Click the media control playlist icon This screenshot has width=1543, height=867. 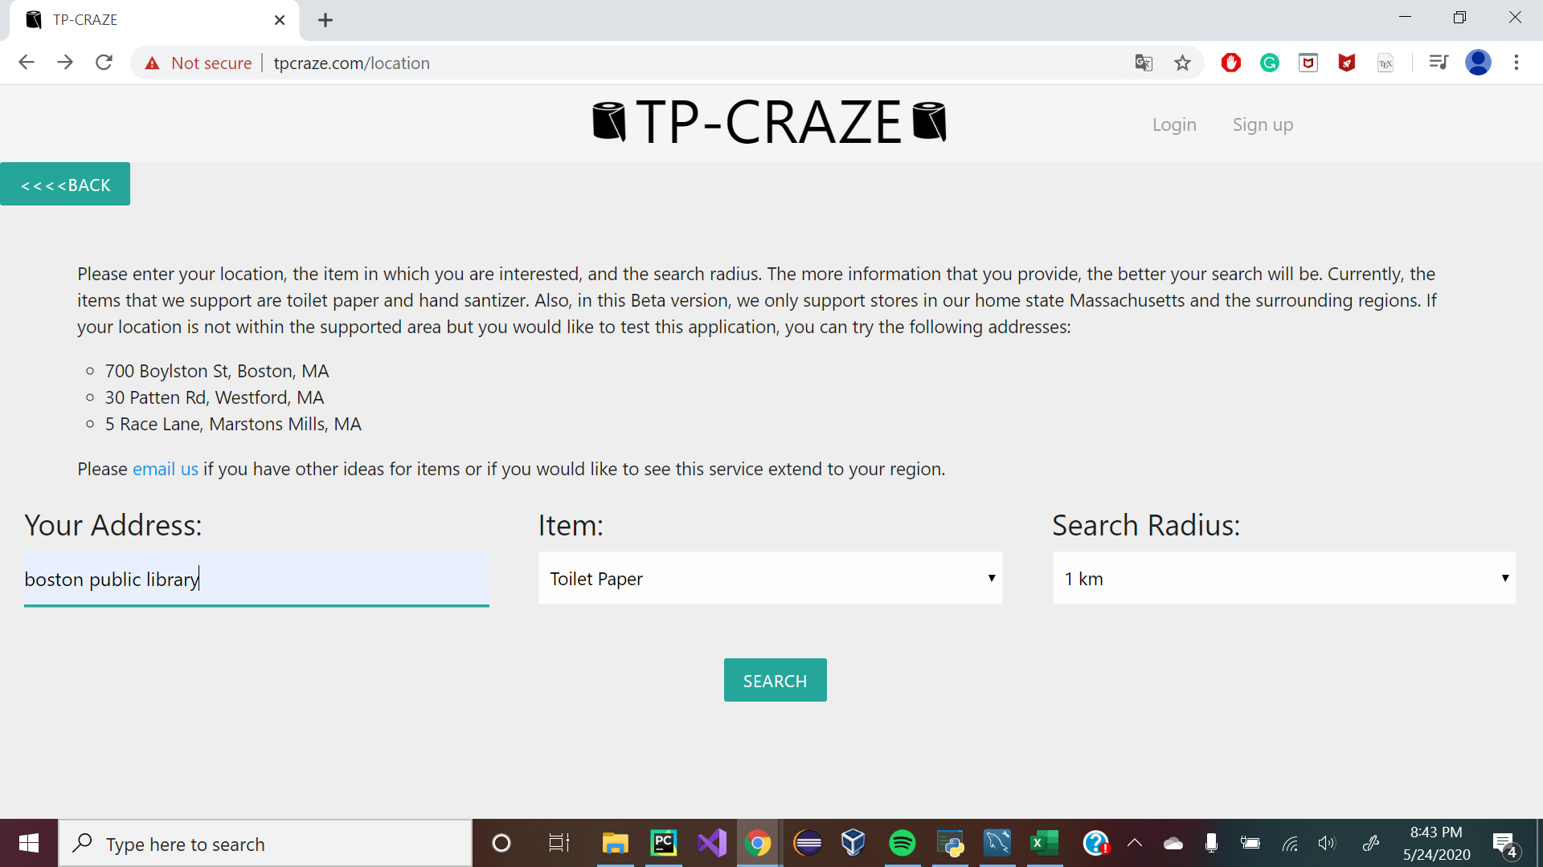(1439, 63)
